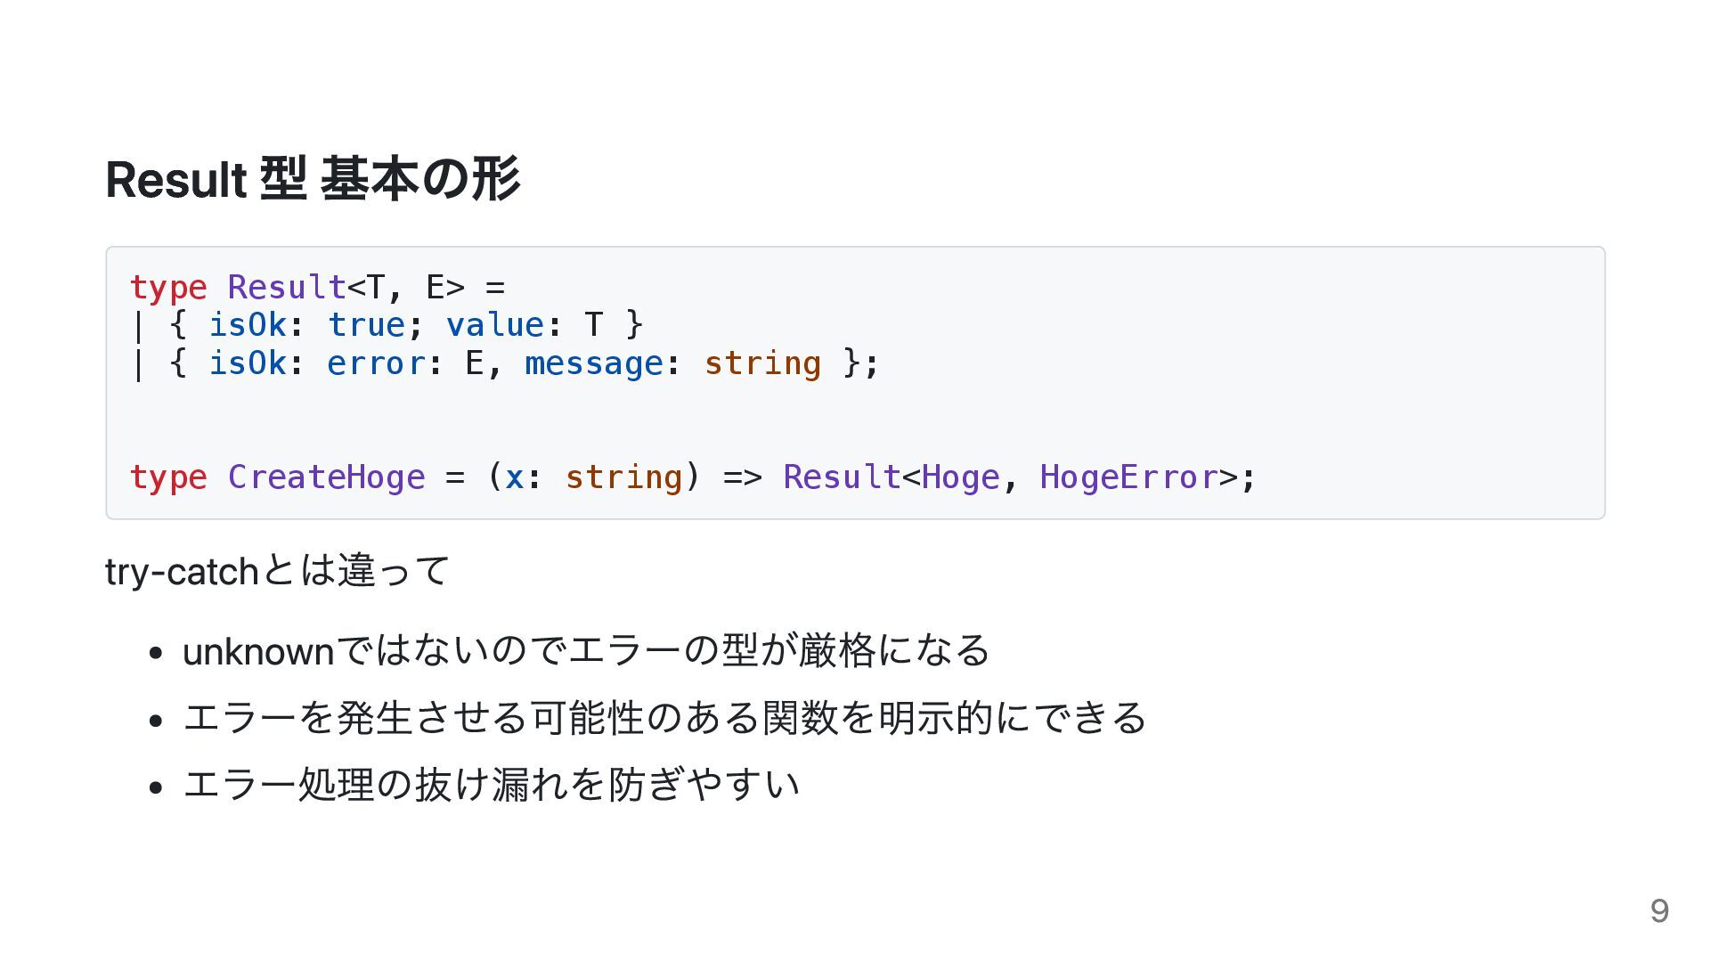Click the "isOk" property on the second code line
The height and width of the screenshot is (962, 1710).
click(x=248, y=325)
